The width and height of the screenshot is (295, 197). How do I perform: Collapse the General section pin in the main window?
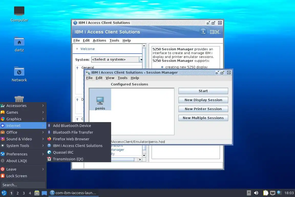(x=77, y=68)
